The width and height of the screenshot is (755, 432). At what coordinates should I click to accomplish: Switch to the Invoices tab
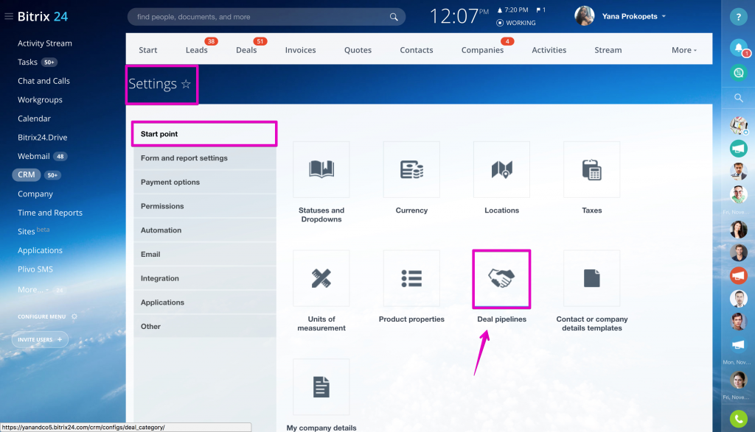pyautogui.click(x=301, y=50)
